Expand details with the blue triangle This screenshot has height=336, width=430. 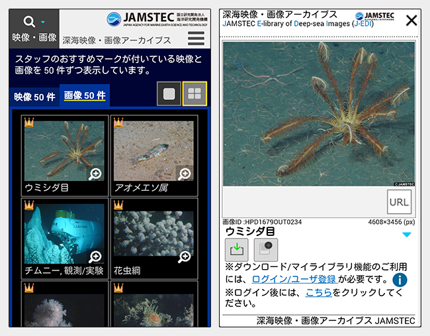click(x=407, y=235)
